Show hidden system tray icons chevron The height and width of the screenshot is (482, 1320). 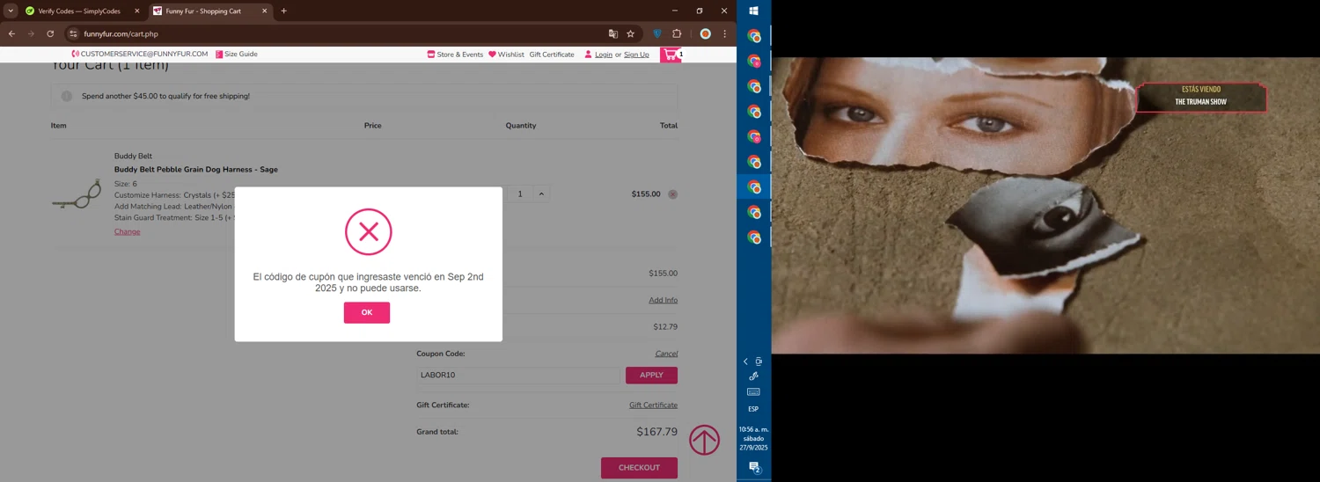745,361
